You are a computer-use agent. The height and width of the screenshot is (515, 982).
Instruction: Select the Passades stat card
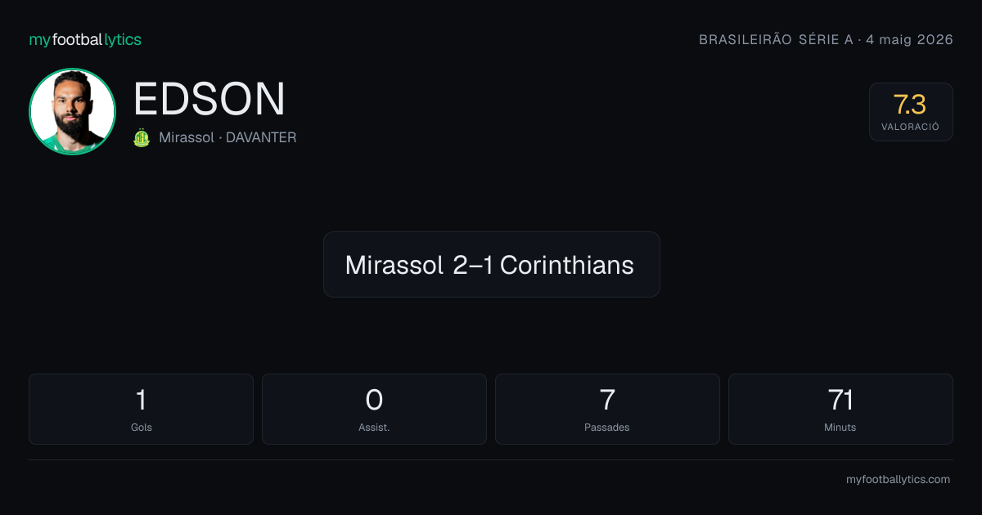[x=607, y=409]
